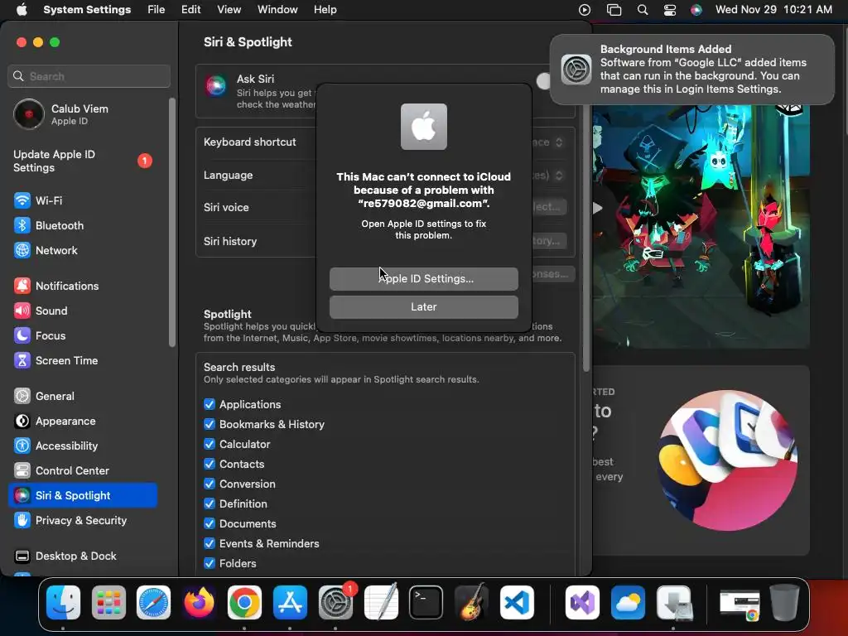
Task: Click the date and time in menu bar
Action: pyautogui.click(x=773, y=10)
